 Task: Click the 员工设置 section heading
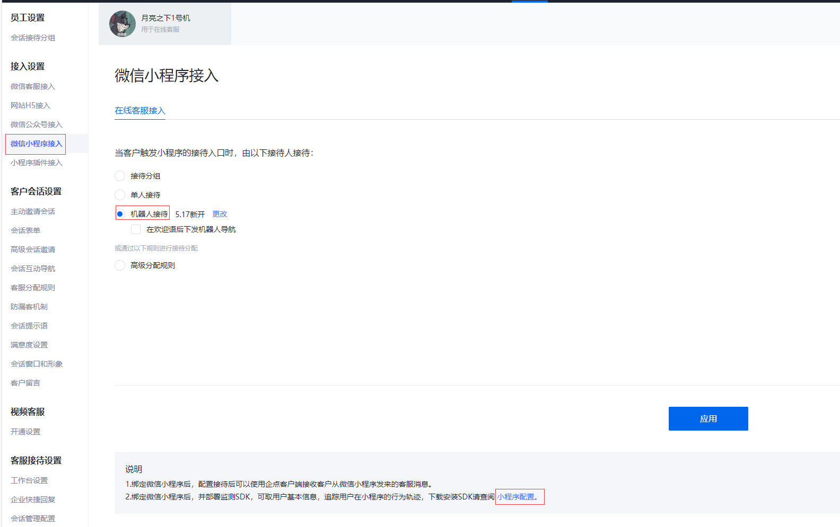point(28,17)
